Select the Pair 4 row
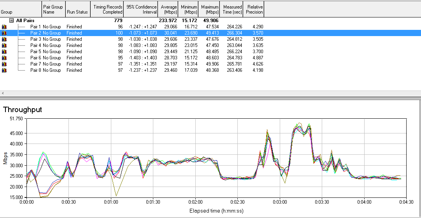Image resolution: width=421 pixels, height=218 pixels. (x=210, y=45)
